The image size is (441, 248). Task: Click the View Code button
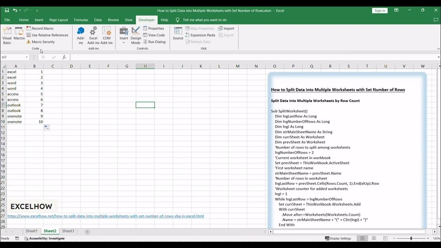point(154,35)
